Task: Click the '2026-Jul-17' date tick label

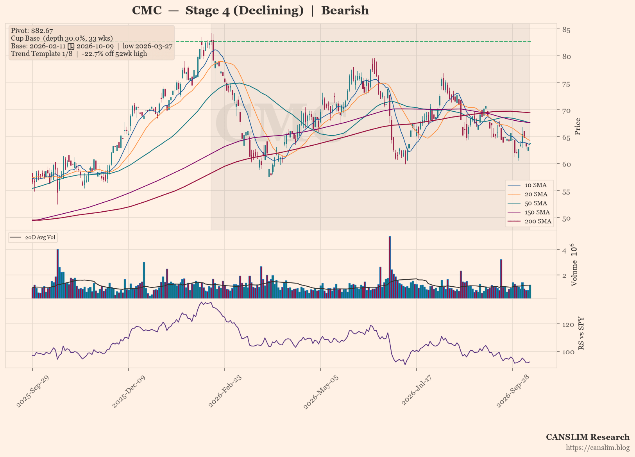Action: click(417, 391)
